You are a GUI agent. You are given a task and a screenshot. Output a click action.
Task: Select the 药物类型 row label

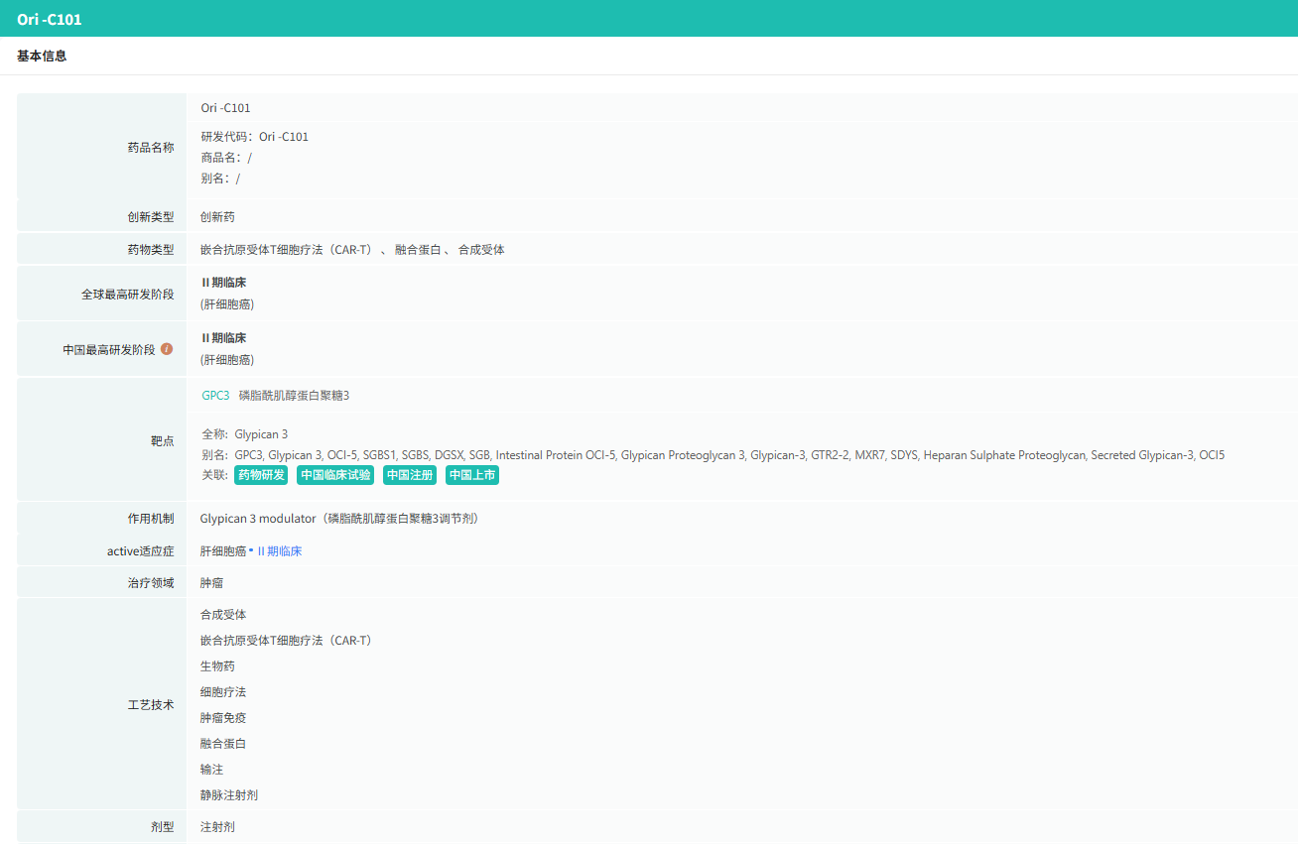[151, 250]
